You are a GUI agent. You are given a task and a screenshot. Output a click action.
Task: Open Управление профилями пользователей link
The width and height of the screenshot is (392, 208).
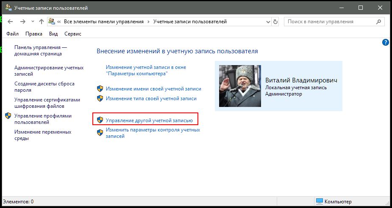click(43, 119)
